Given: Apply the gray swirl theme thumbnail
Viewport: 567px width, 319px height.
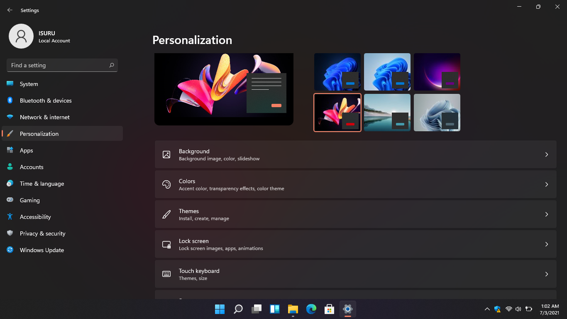Looking at the screenshot, I should coord(437,113).
